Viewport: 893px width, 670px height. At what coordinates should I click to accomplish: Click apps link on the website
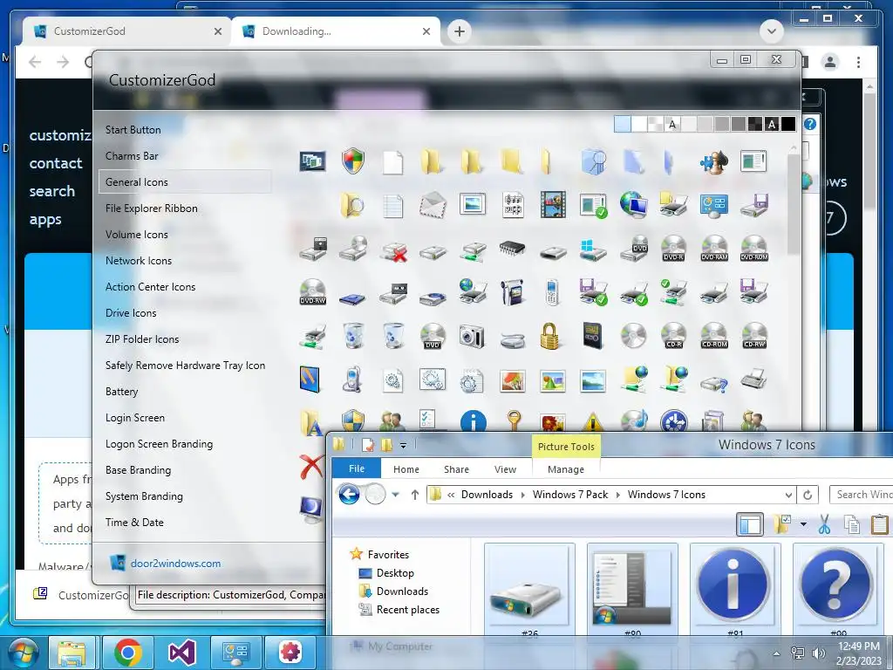point(45,220)
